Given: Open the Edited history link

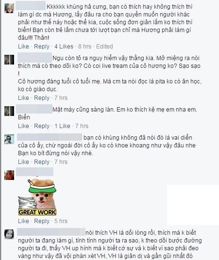Looking at the screenshot, I should pyautogui.click(x=104, y=47).
